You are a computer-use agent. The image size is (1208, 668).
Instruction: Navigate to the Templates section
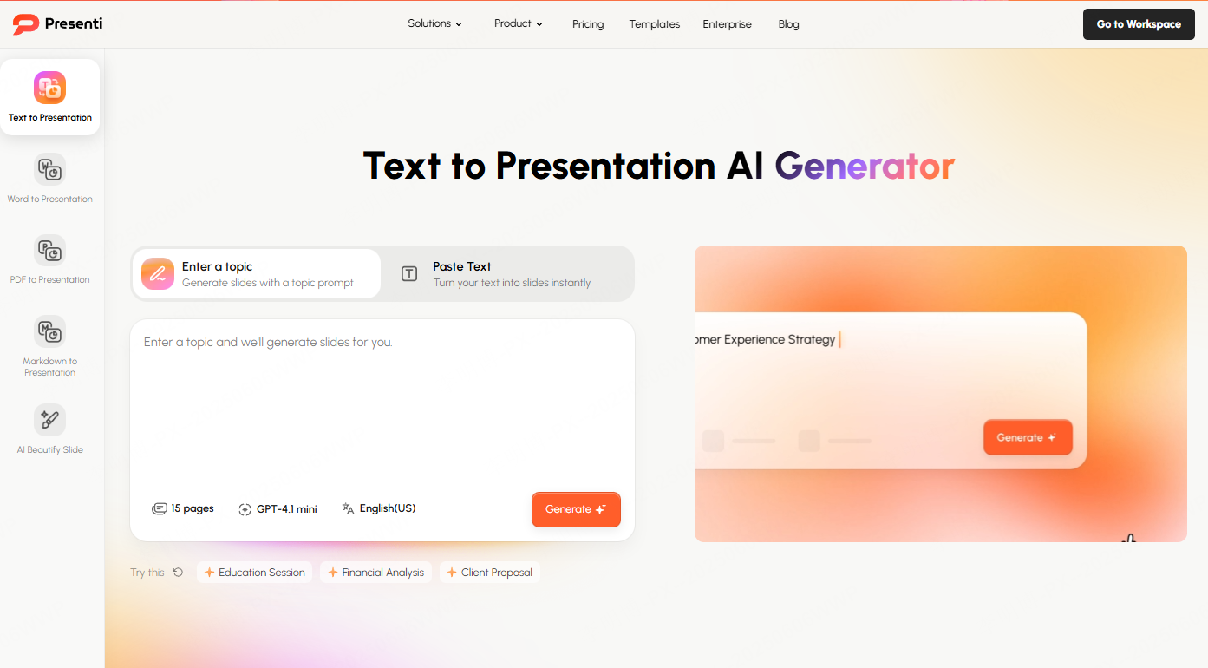654,23
